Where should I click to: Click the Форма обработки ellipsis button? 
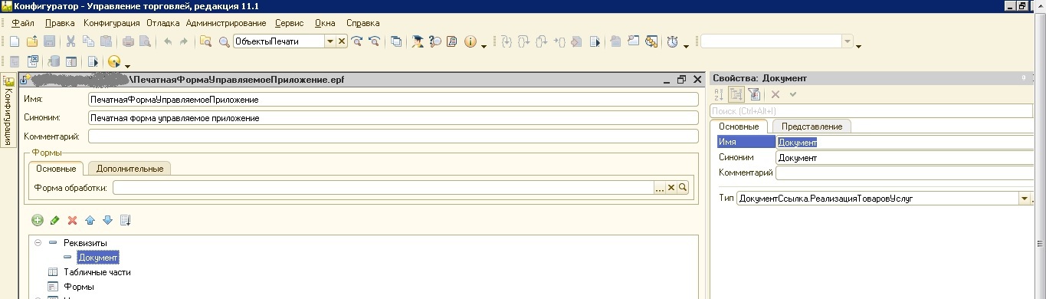[659, 188]
